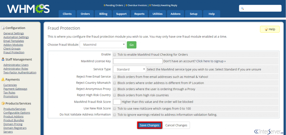Open Promotions link
The height and width of the screenshot is (135, 286).
[x=11, y=96]
